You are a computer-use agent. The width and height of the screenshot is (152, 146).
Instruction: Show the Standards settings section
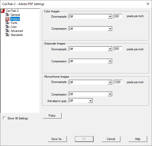[x=17, y=35]
